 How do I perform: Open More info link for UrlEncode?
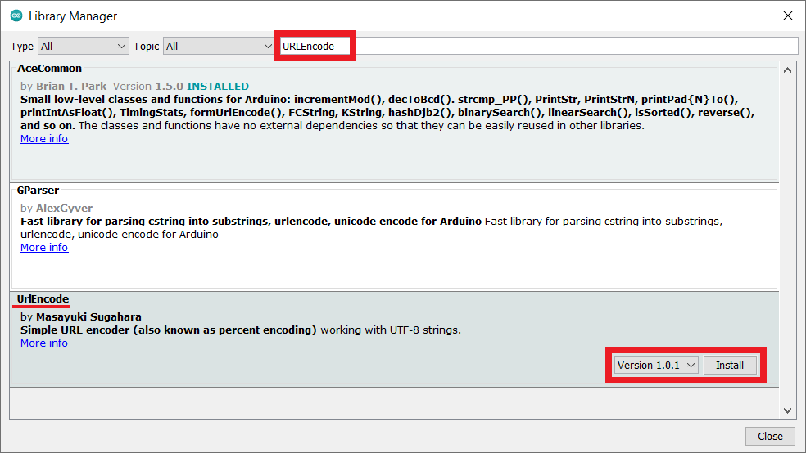[44, 343]
